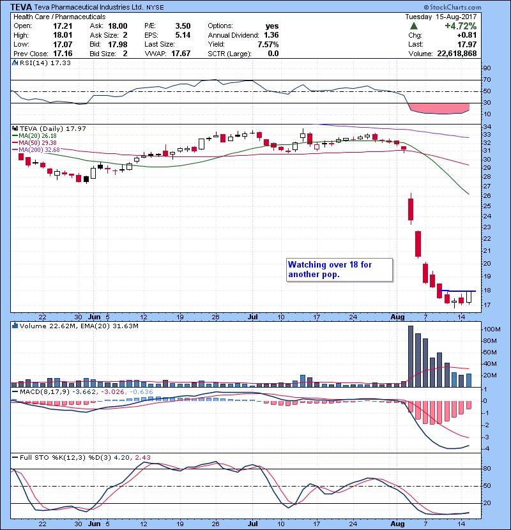
Task: Click Health Care / Pharmaceuticals sector text
Action: click(x=59, y=17)
